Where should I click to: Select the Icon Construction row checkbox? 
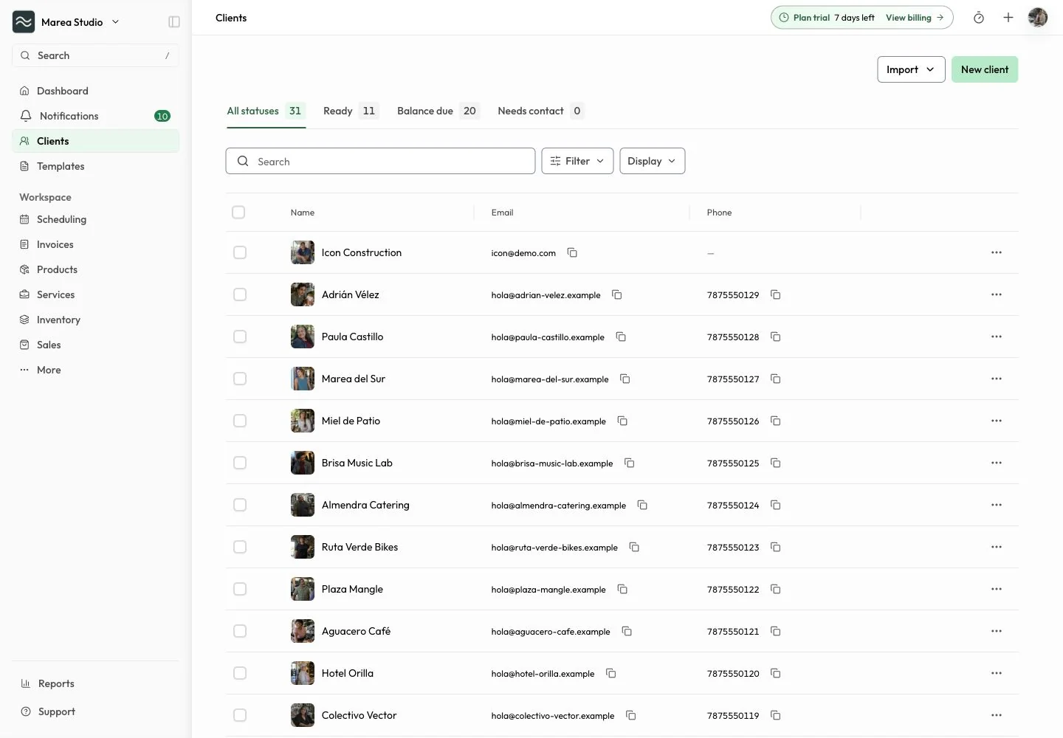[240, 252]
